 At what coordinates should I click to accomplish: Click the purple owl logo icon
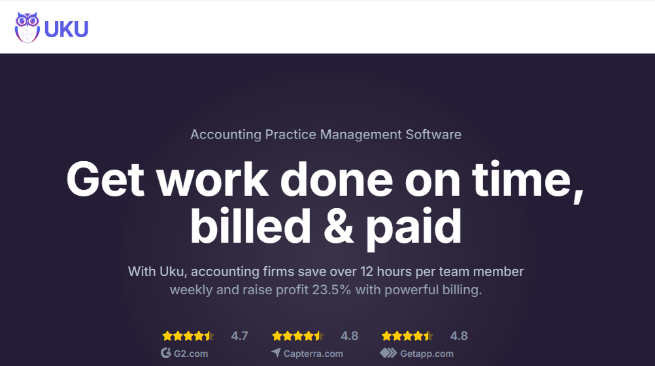click(27, 27)
